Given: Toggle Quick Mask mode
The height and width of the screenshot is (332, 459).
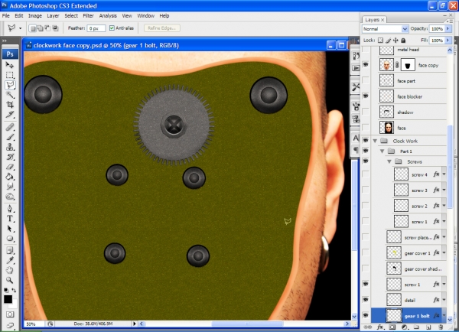Looking at the screenshot, I should tap(10, 314).
